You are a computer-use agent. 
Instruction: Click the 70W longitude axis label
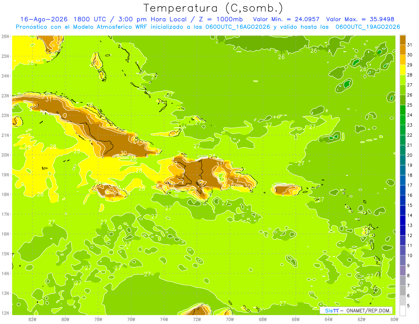click(x=230, y=319)
